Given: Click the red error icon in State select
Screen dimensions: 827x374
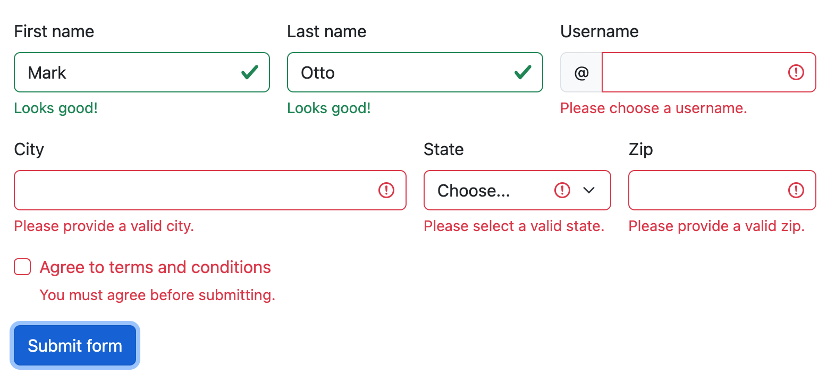Looking at the screenshot, I should point(562,190).
